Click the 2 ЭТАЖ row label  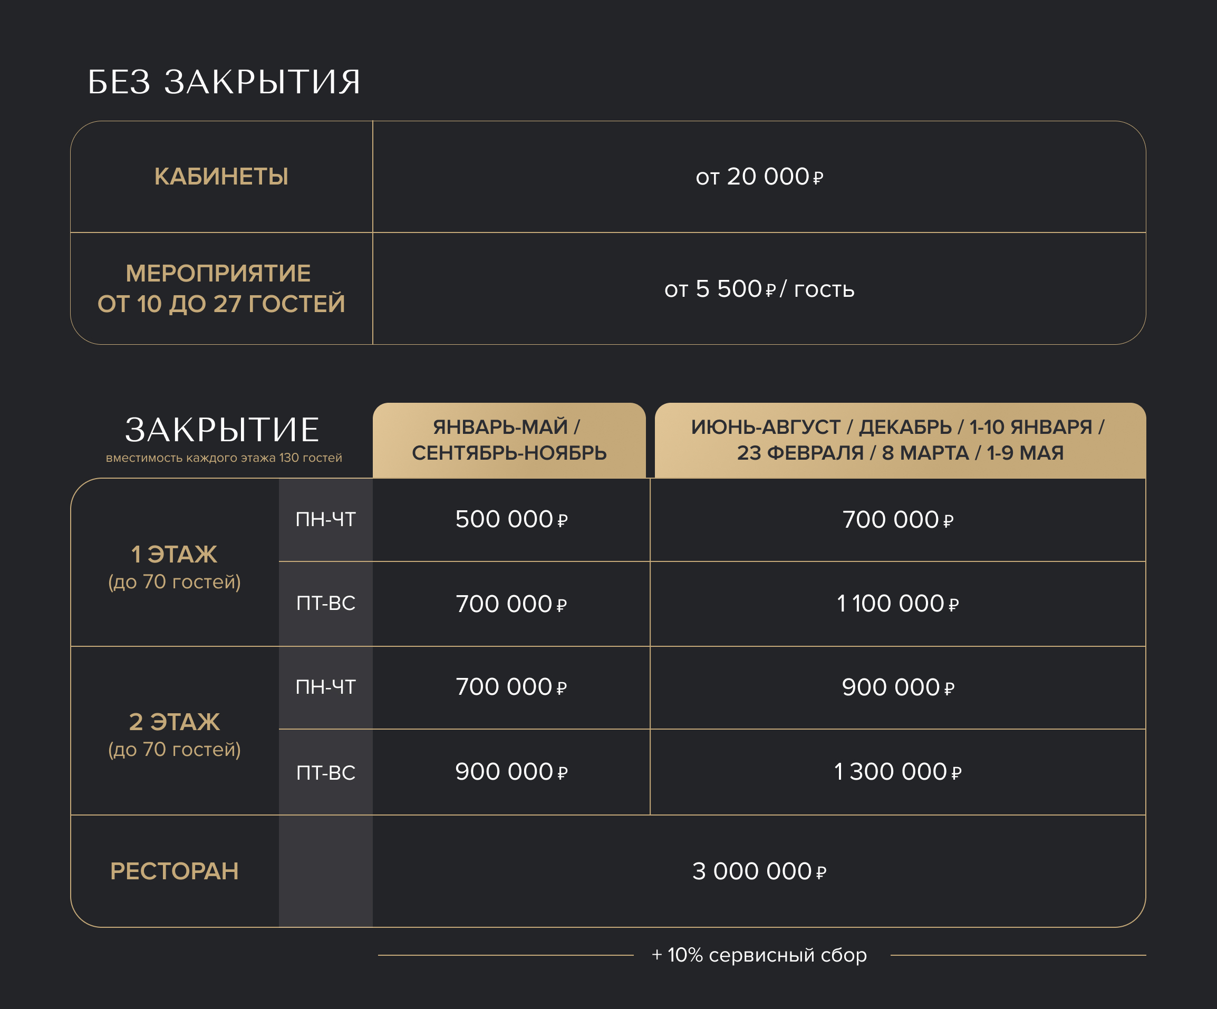[174, 722]
